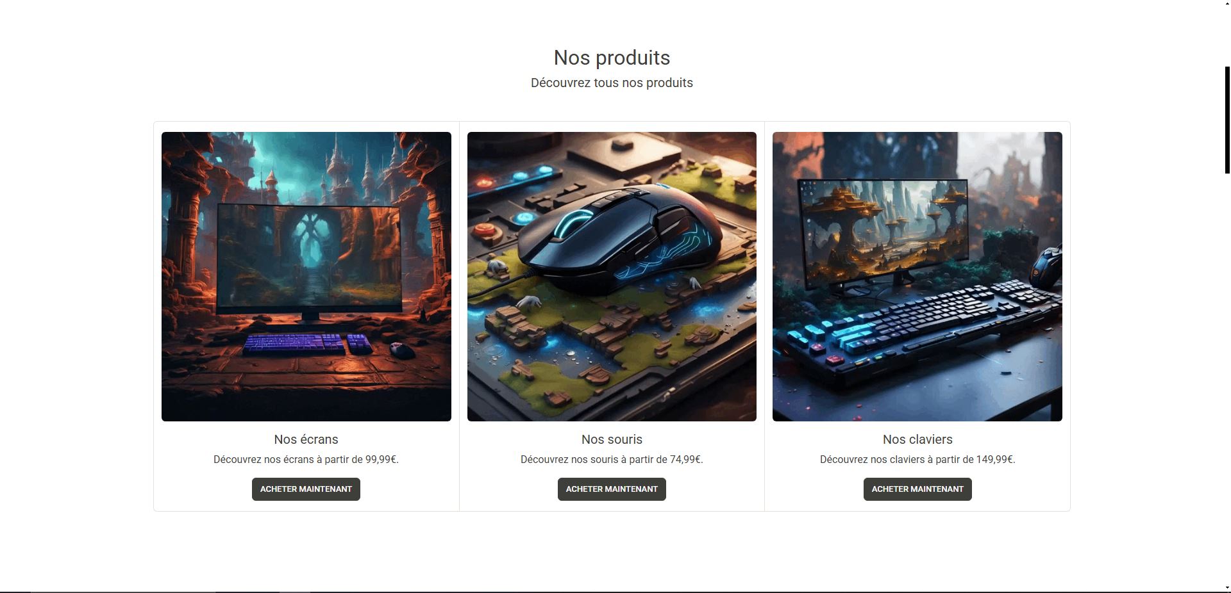Viewport: 1231px width, 593px height.
Task: Click the small mouse beside the purple keyboard
Action: pyautogui.click(x=402, y=350)
